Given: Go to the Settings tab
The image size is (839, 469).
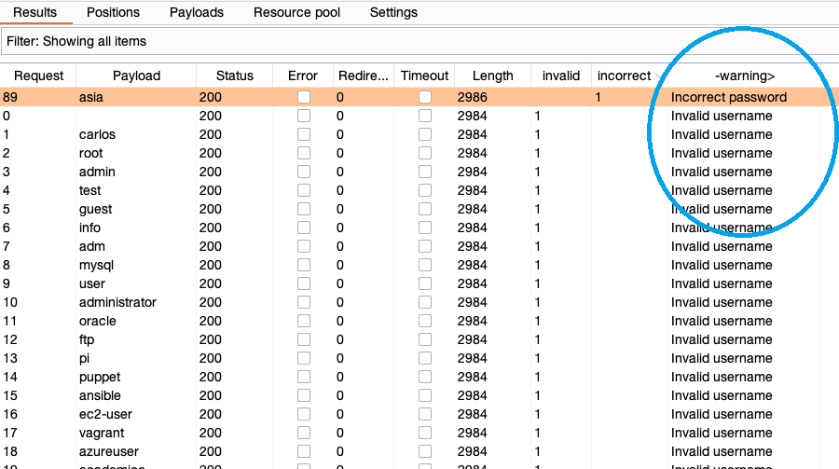Looking at the screenshot, I should [x=393, y=12].
